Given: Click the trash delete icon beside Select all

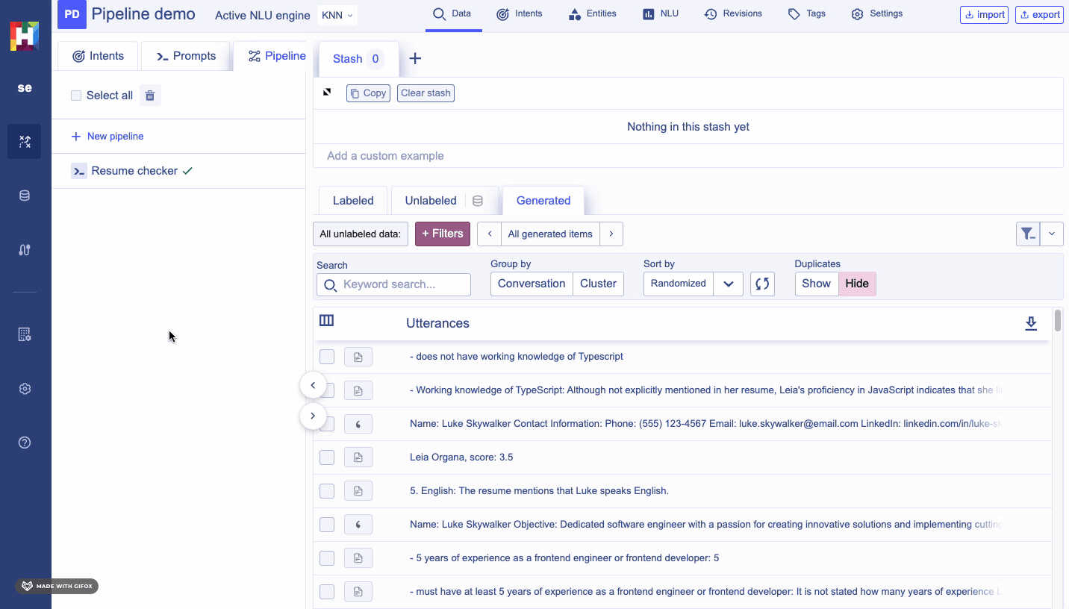Looking at the screenshot, I should click(150, 96).
